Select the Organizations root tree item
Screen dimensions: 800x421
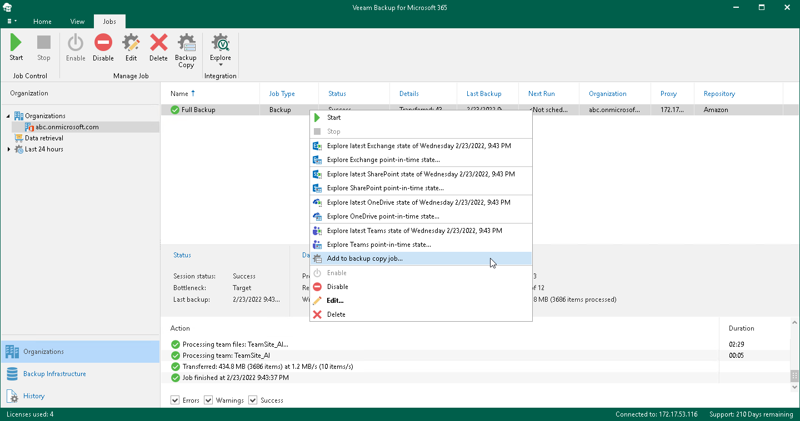(45, 116)
